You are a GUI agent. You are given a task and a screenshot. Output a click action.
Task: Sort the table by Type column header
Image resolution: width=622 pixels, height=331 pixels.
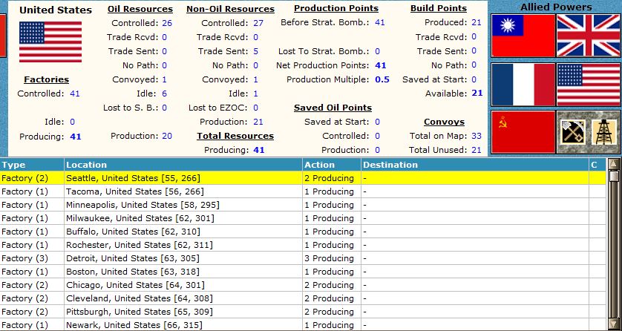point(32,165)
